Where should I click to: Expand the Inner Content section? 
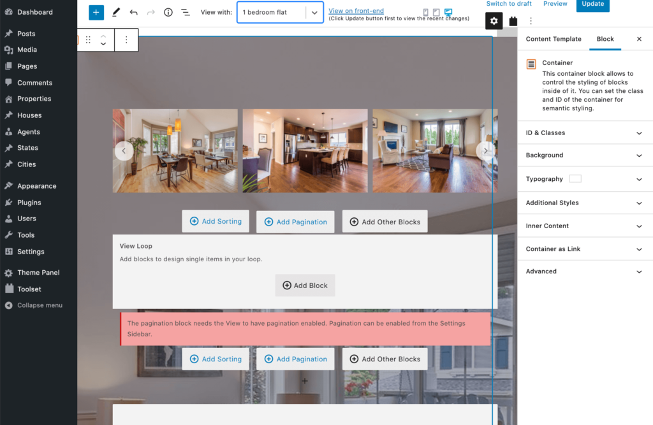(585, 226)
